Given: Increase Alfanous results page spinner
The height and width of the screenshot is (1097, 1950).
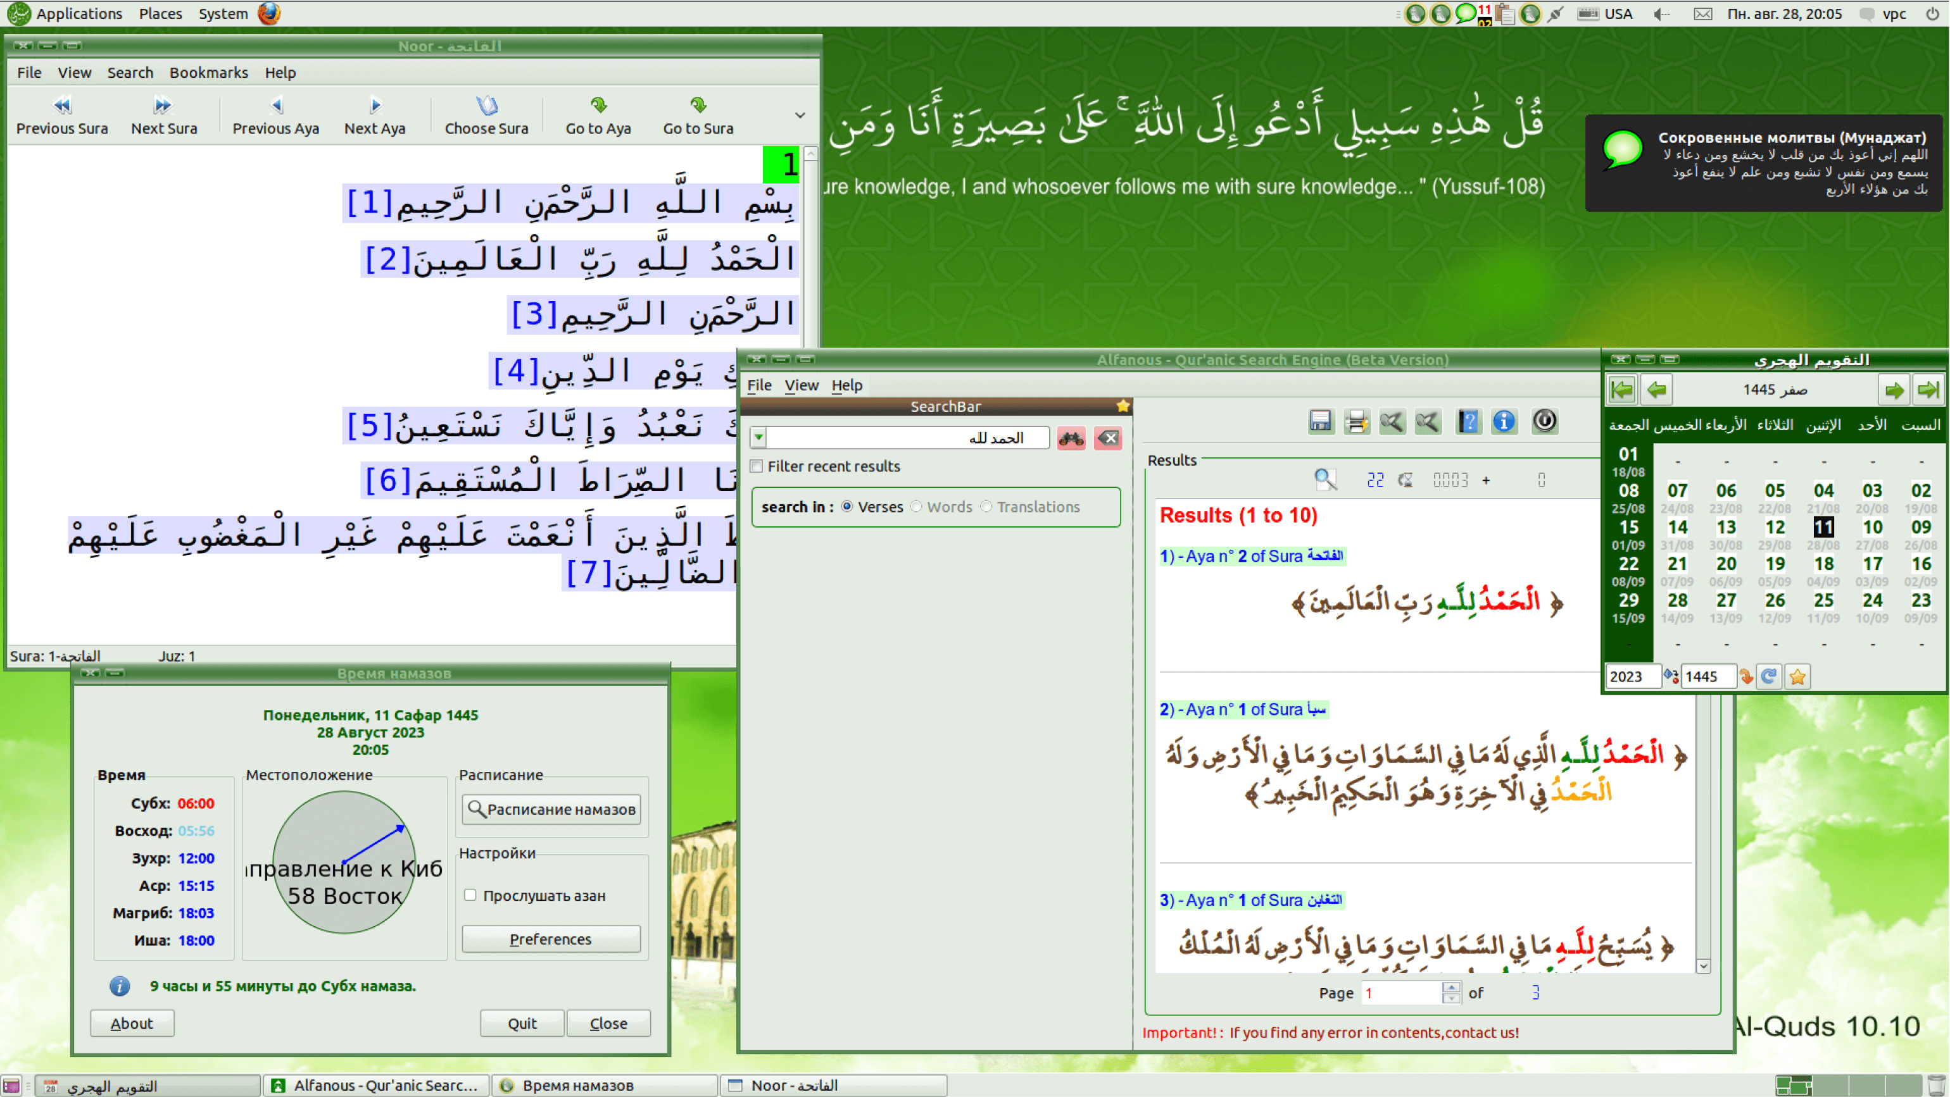Looking at the screenshot, I should (1450, 988).
